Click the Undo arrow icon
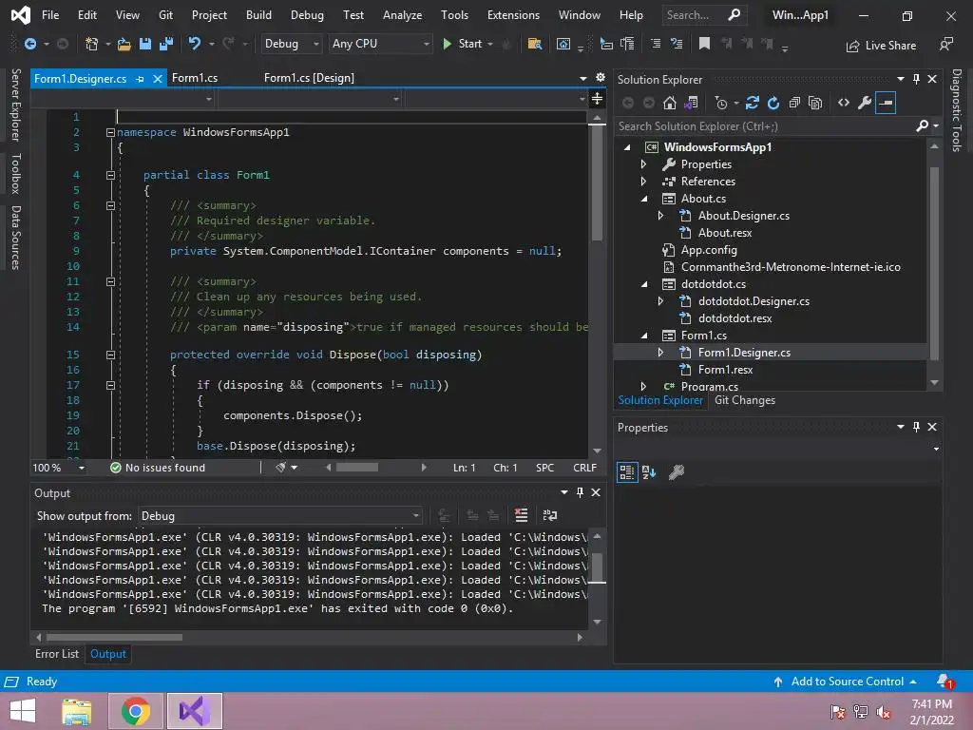 (194, 44)
